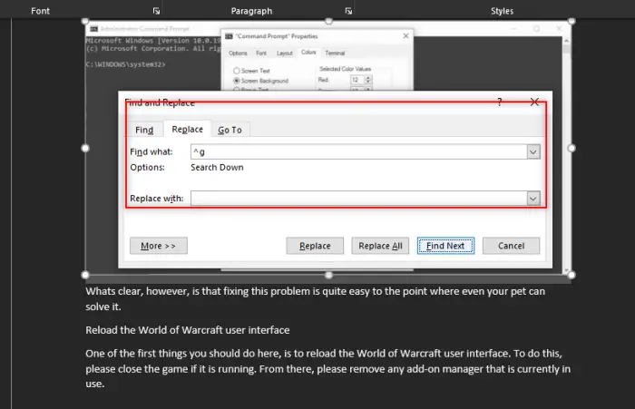Select the Screen Text radio button
This screenshot has height=409, width=635.
237,71
